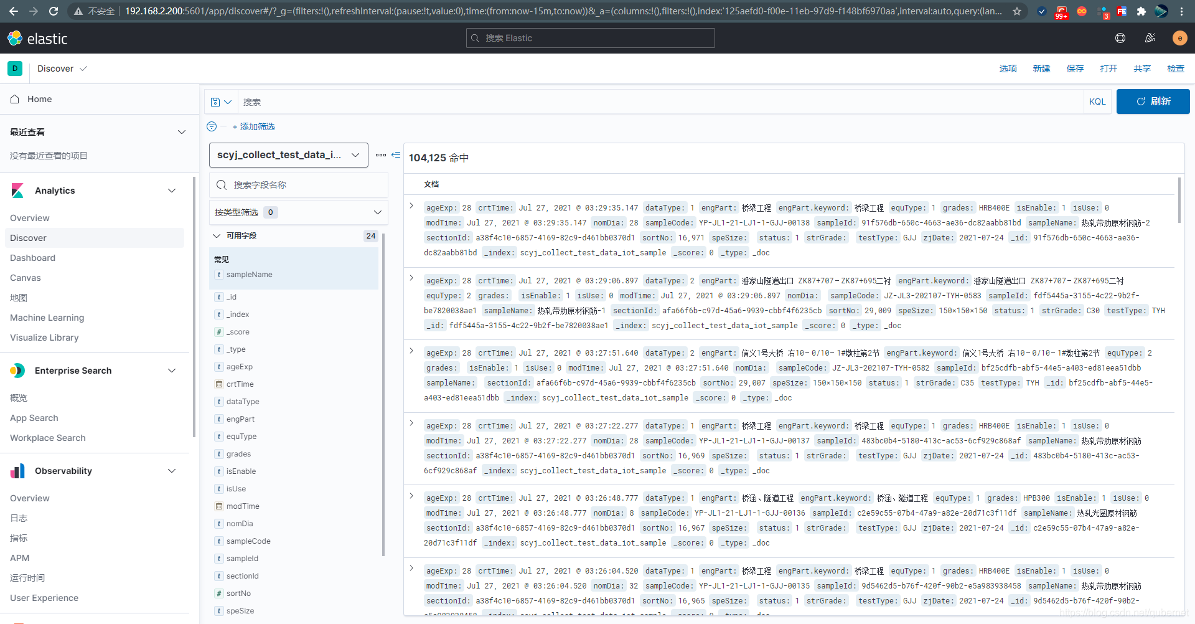The height and width of the screenshot is (624, 1195).
Task: Open the newsfeed icon in header
Action: click(1150, 38)
